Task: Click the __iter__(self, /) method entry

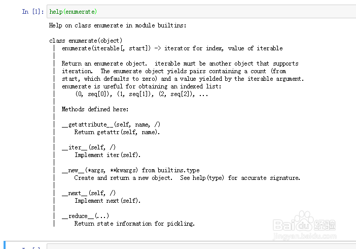Action: [89, 147]
